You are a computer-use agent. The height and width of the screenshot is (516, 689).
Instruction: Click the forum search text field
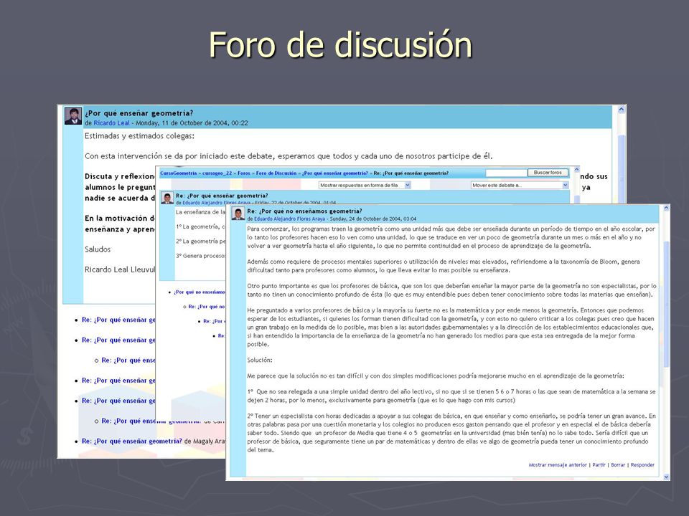[506, 173]
